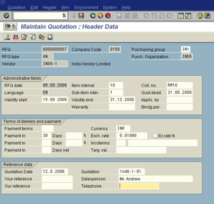This screenshot has height=204, width=214.
Task: Open the Environment menu
Action: [86, 7]
